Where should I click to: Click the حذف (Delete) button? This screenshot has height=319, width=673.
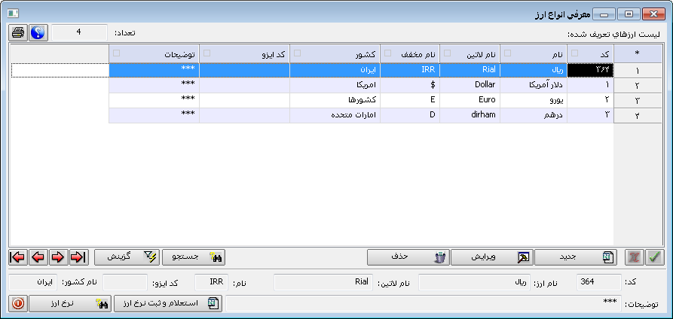pyautogui.click(x=408, y=257)
